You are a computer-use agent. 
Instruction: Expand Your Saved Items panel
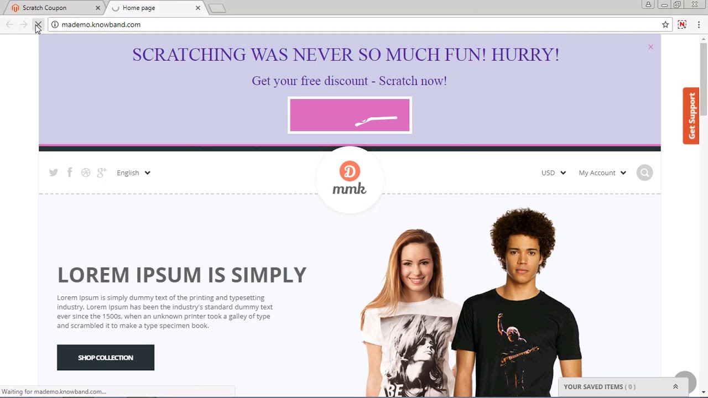[x=675, y=386]
